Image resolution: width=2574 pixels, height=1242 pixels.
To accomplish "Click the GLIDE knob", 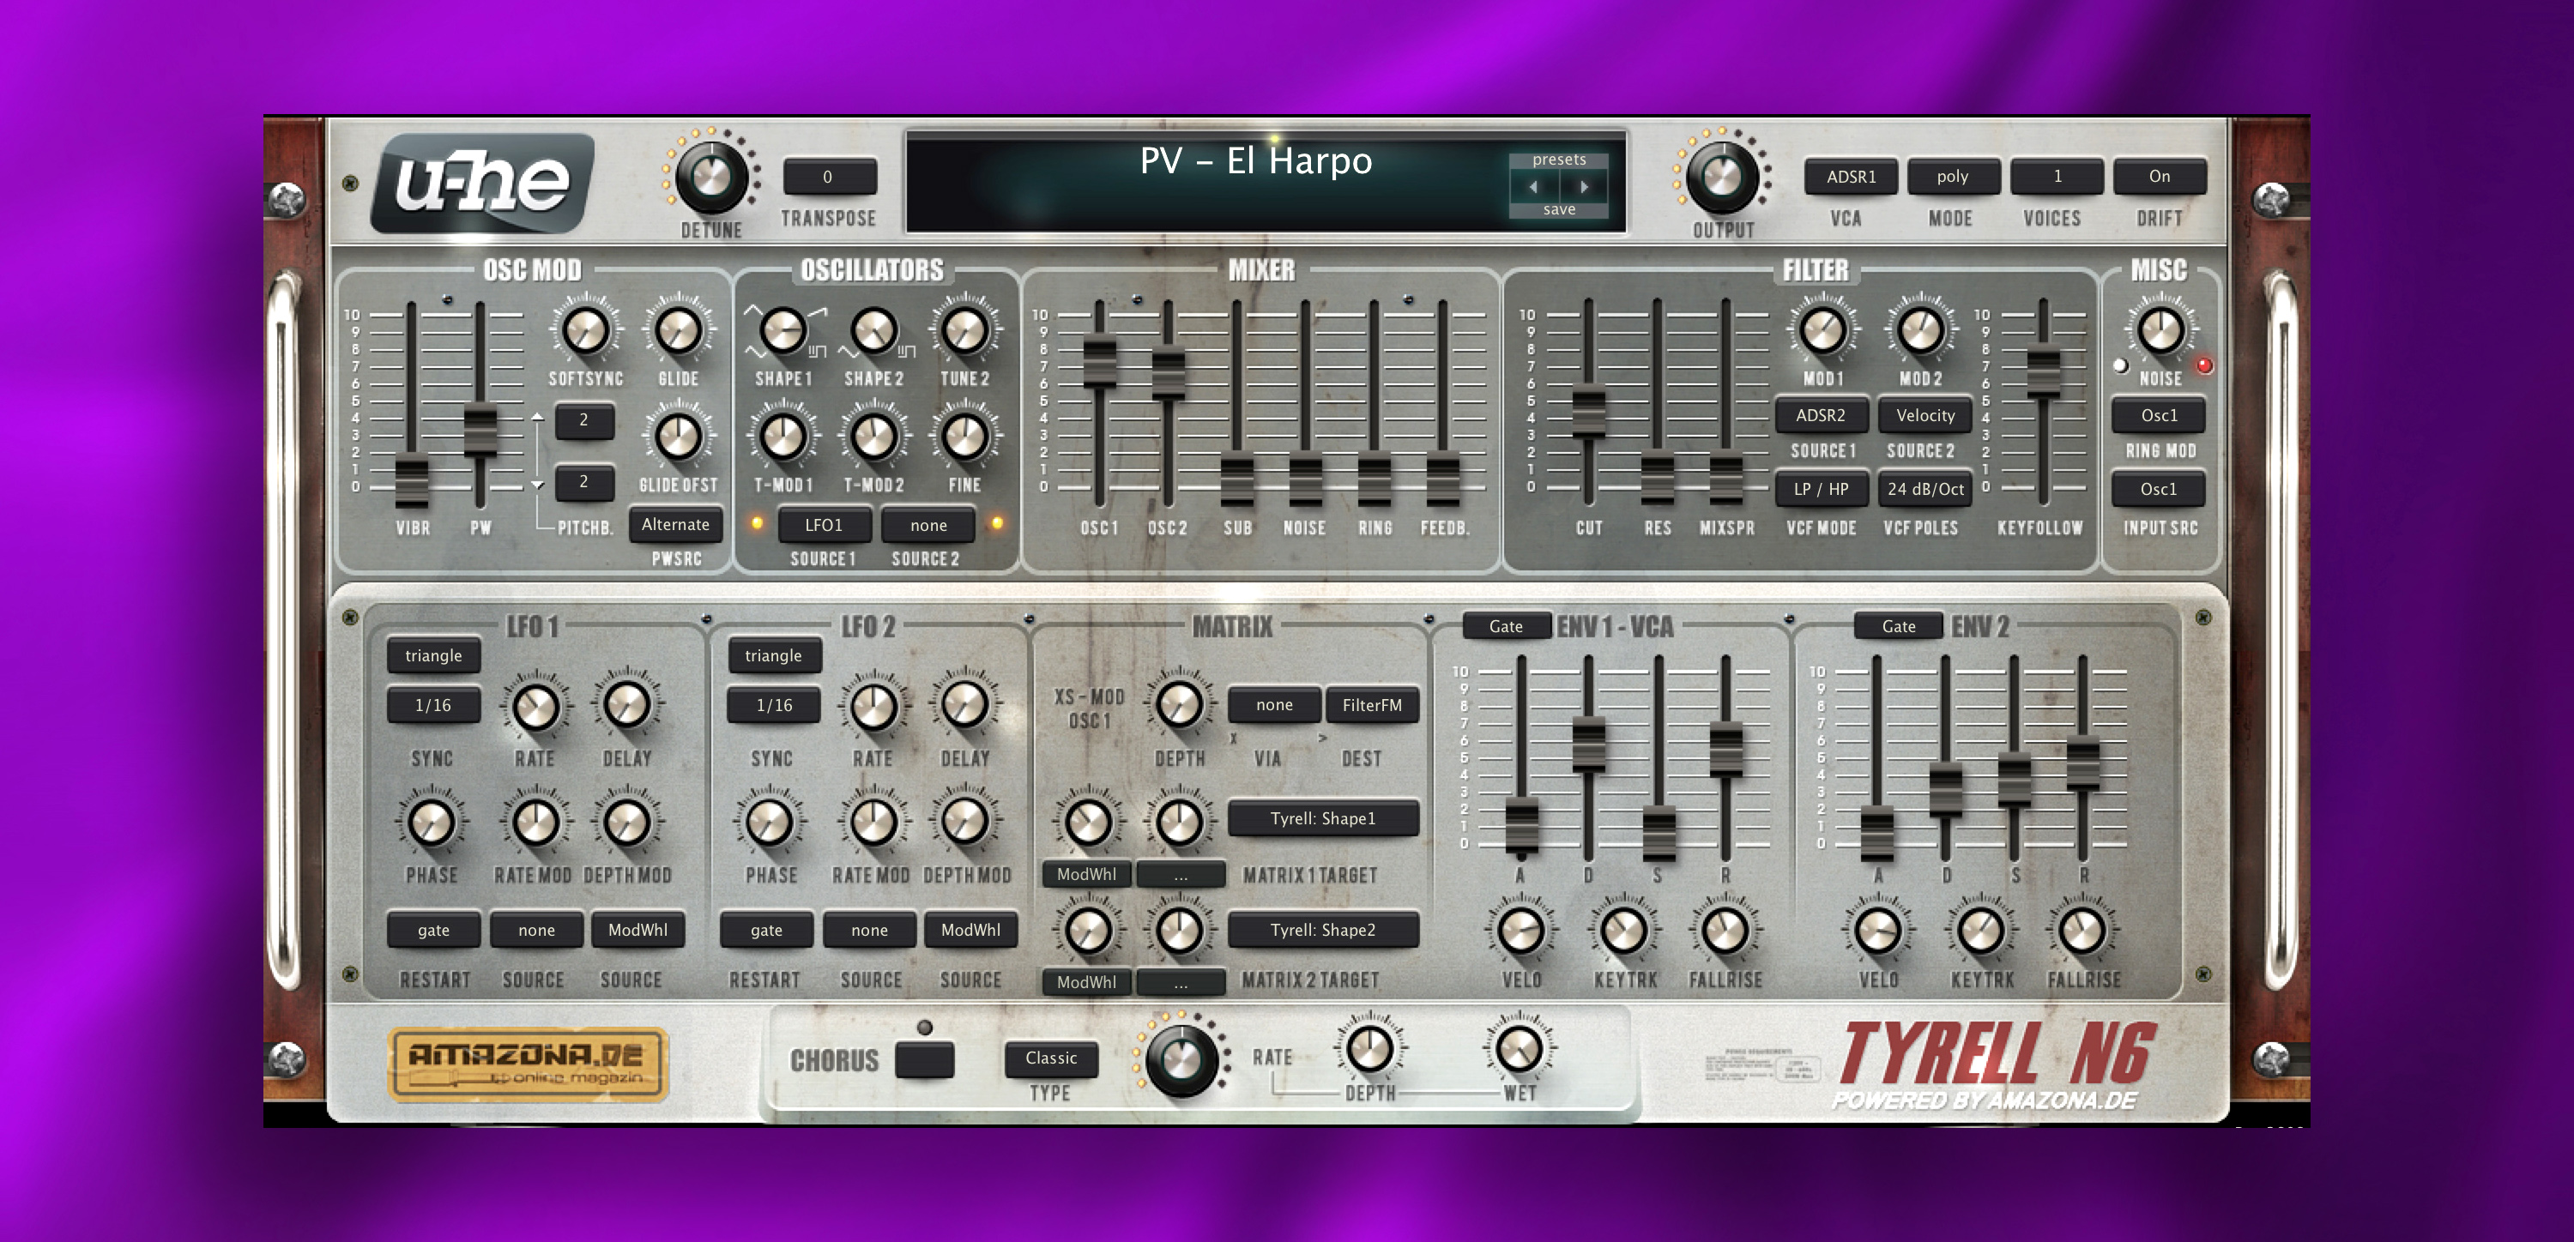I will coord(678,329).
